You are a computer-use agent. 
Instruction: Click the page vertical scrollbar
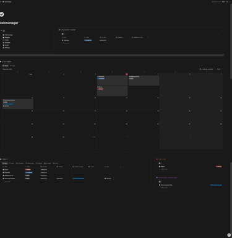click(231, 42)
